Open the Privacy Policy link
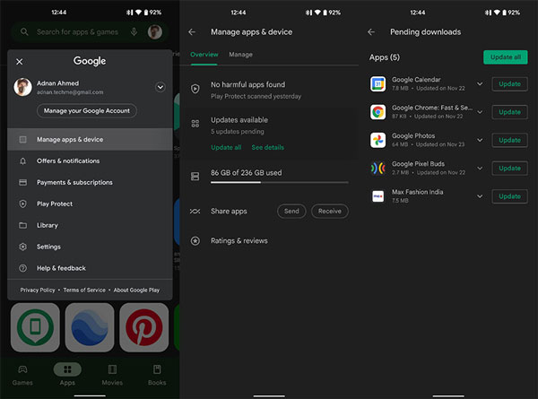This screenshot has height=399, width=538. click(x=38, y=291)
